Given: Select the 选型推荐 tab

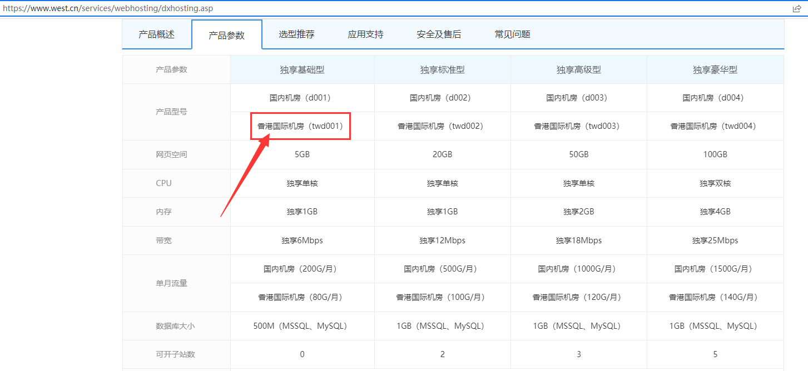Looking at the screenshot, I should point(296,34).
